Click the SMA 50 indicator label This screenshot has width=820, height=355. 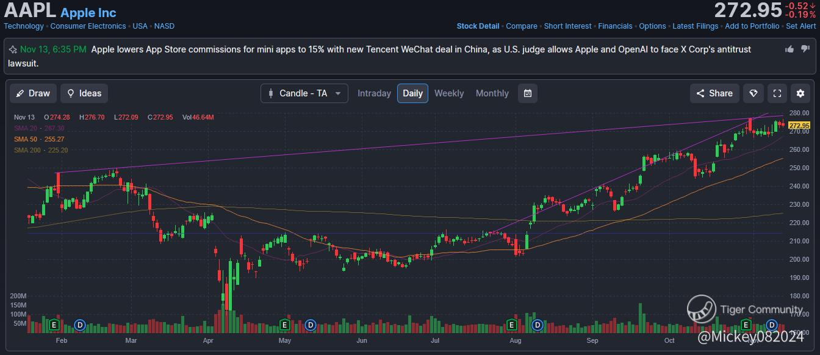(39, 139)
